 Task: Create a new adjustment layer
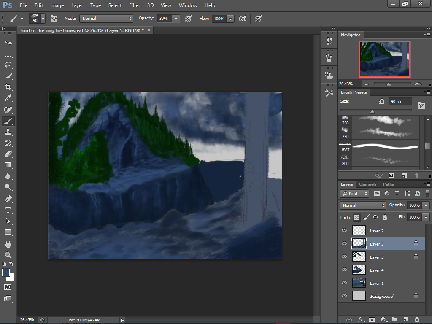click(383, 320)
